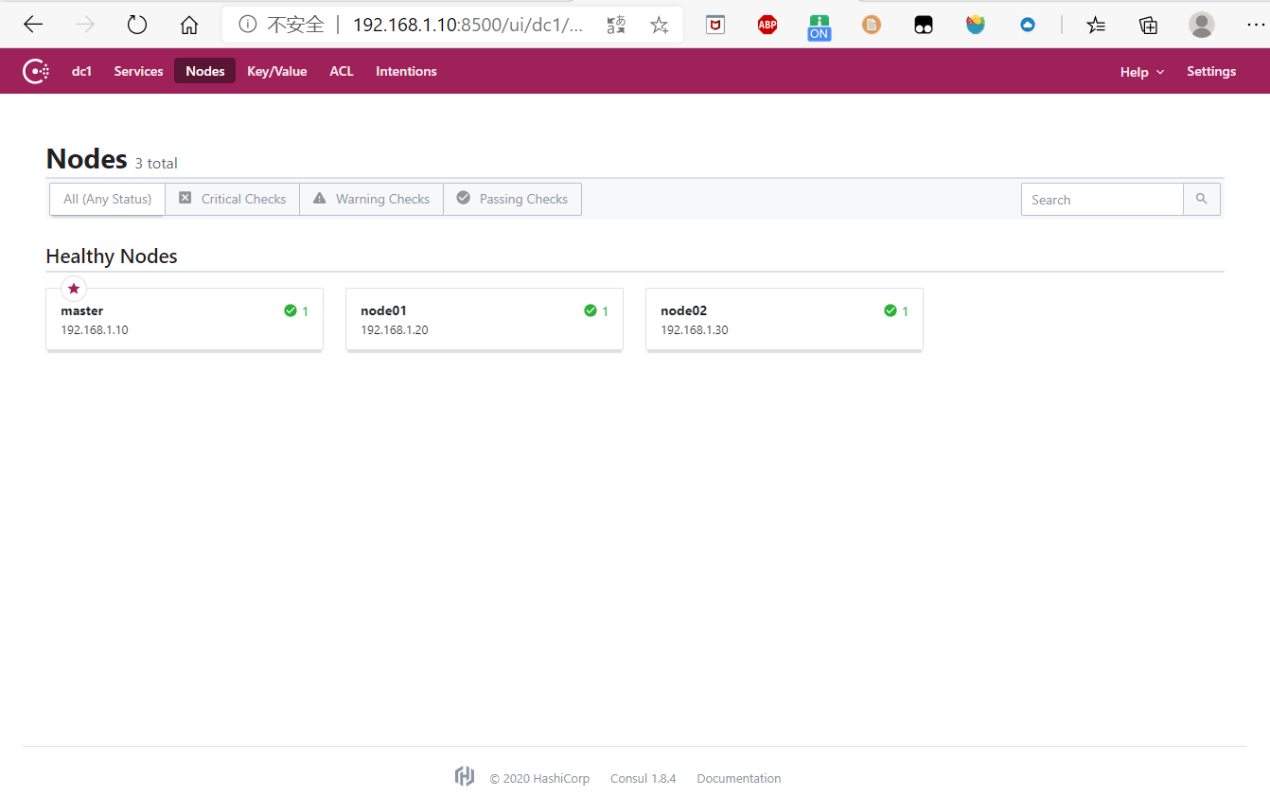Click the Healthy Nodes heading

pos(112,256)
